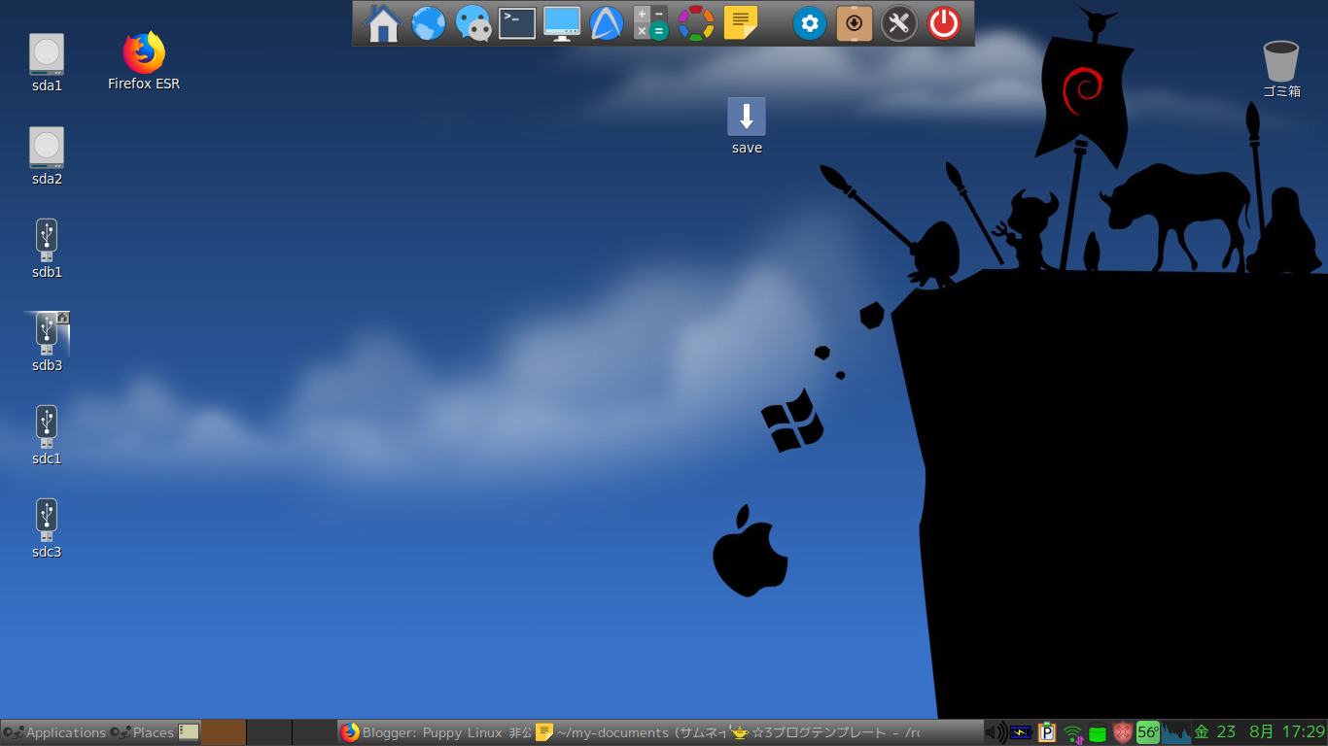
Task: Click the red shield firewall tray icon
Action: 1123,732
